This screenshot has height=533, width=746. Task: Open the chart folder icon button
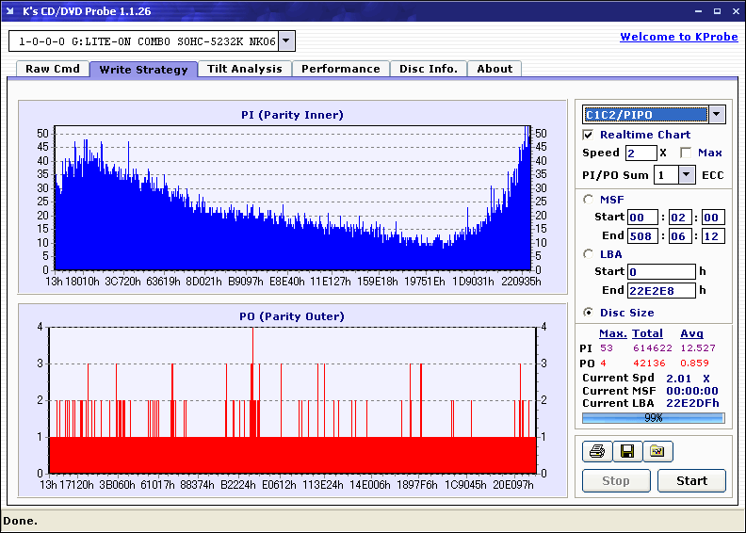click(657, 451)
